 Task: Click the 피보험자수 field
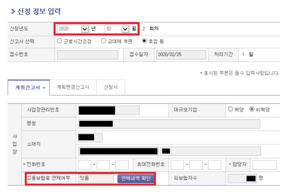point(242,178)
